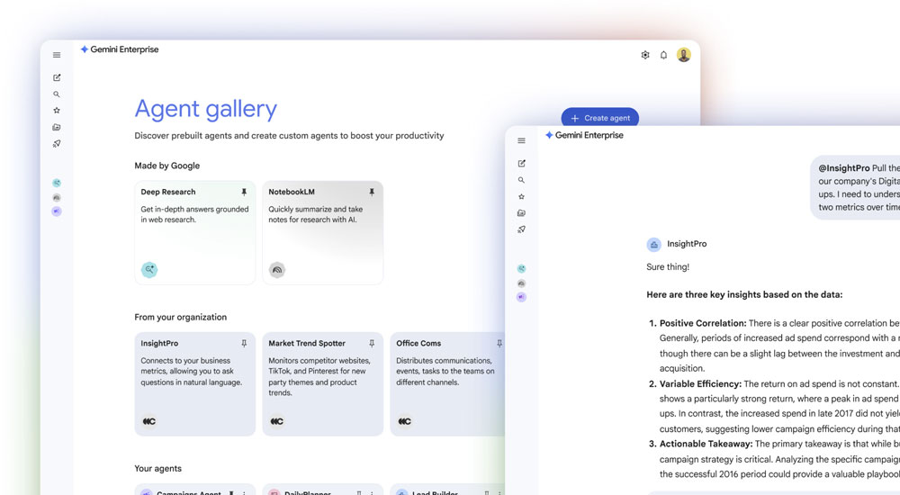Open the NotebookLM card title

pos(292,192)
